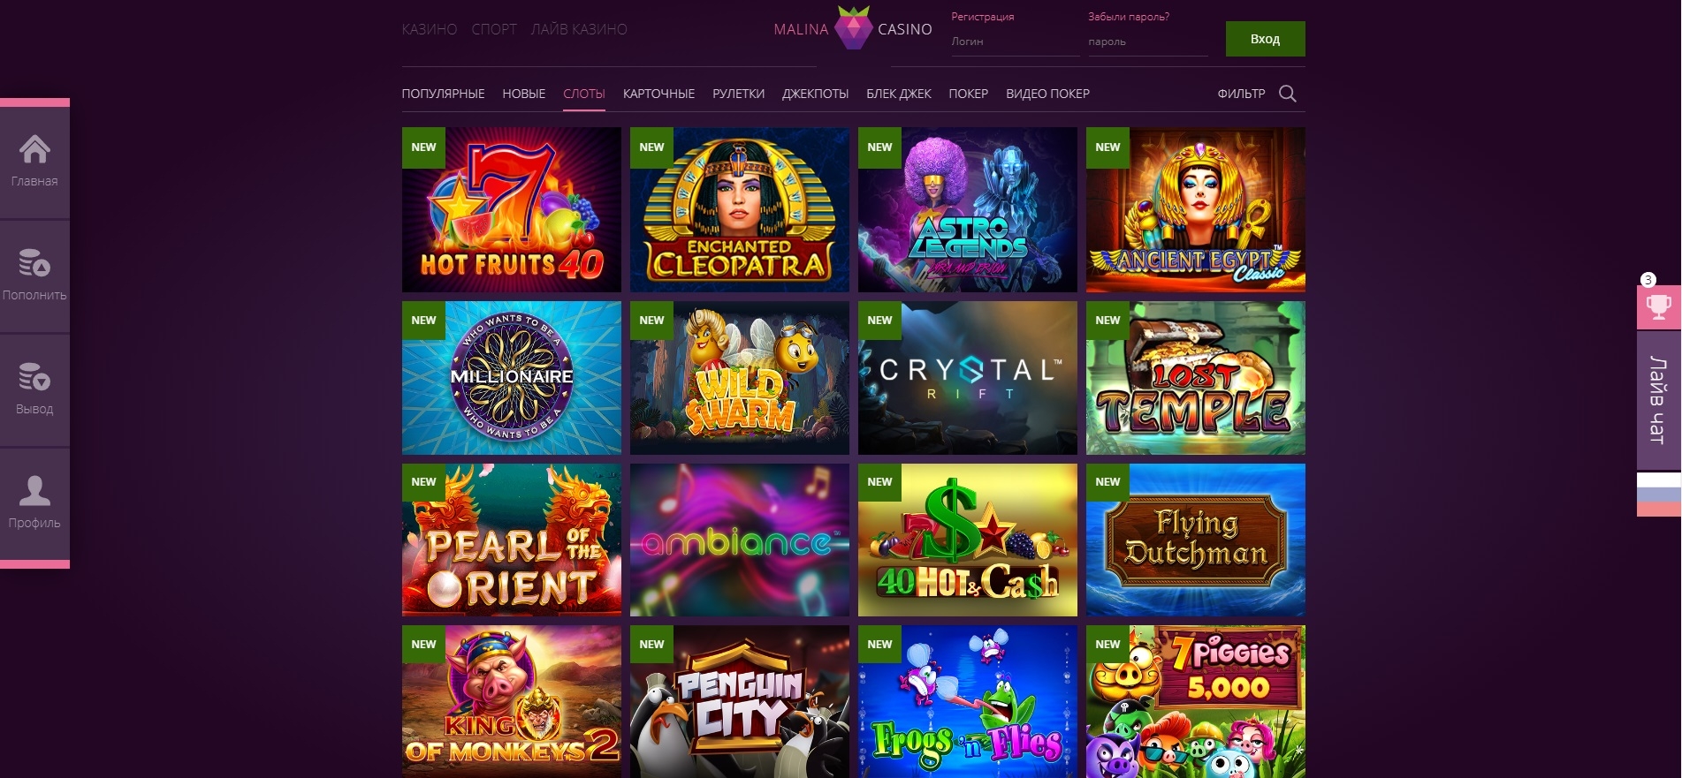
Task: Go to СПОРТ in top menu
Action: 494,29
